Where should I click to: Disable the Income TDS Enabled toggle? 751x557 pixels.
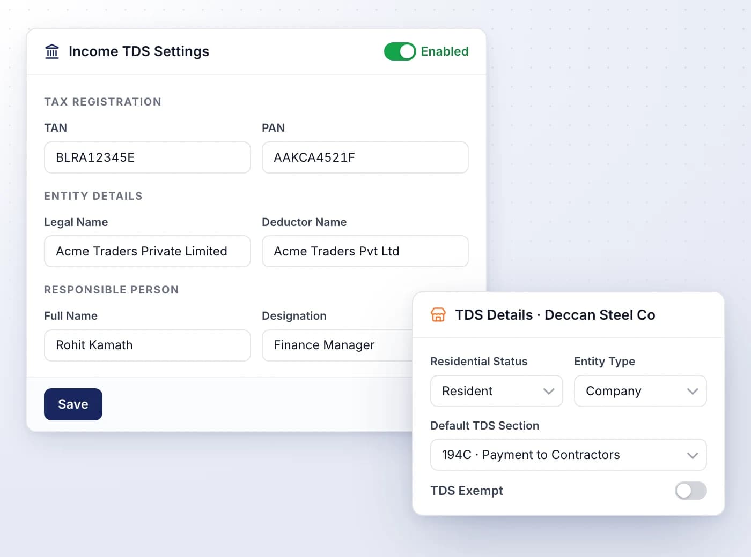tap(400, 51)
